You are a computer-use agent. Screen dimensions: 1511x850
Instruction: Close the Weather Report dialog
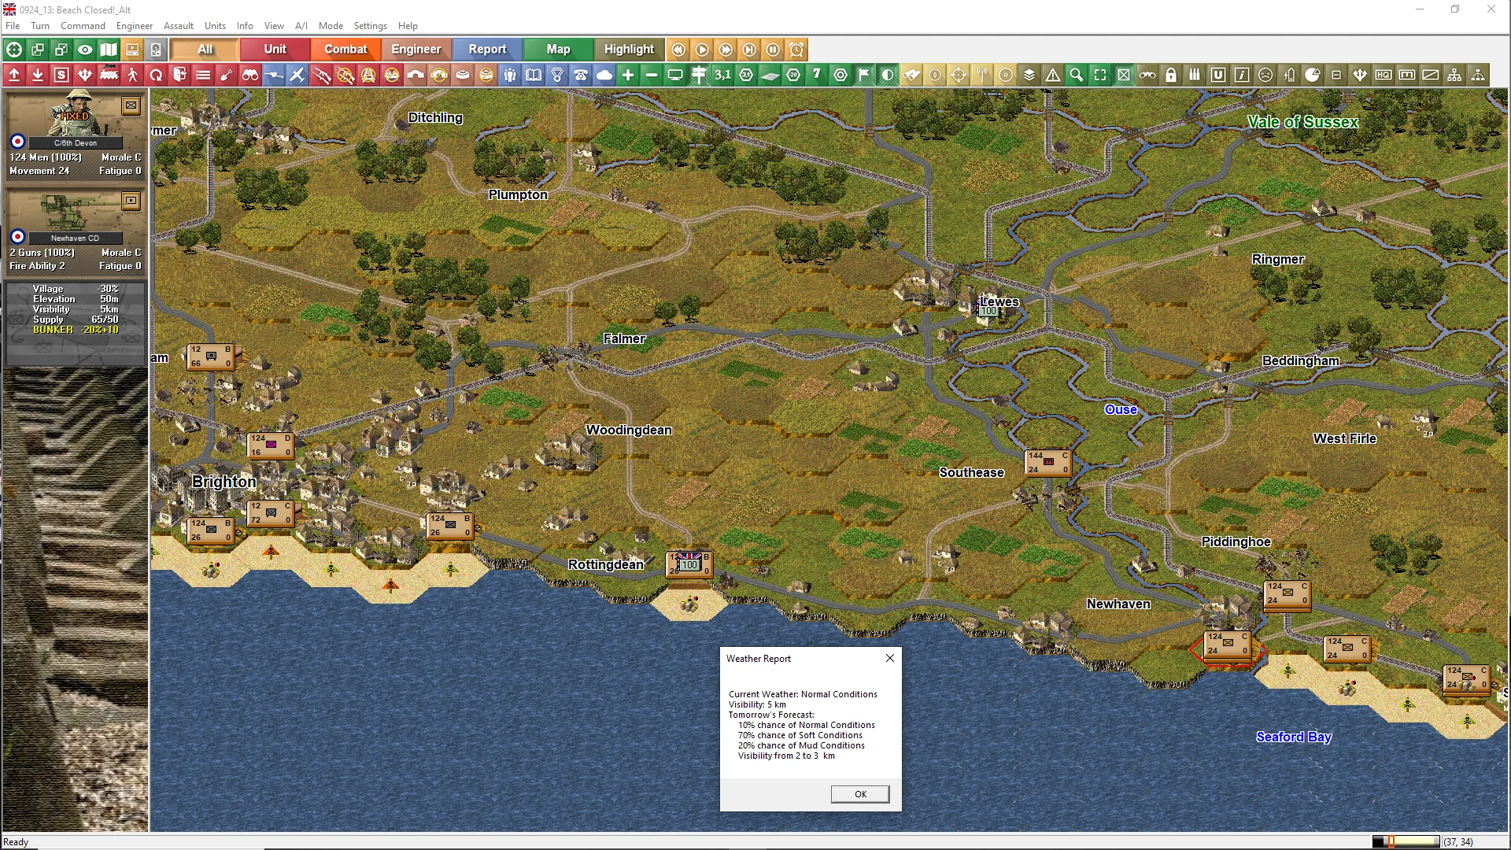[890, 659]
